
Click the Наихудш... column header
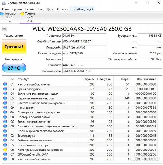(x=105, y=79)
